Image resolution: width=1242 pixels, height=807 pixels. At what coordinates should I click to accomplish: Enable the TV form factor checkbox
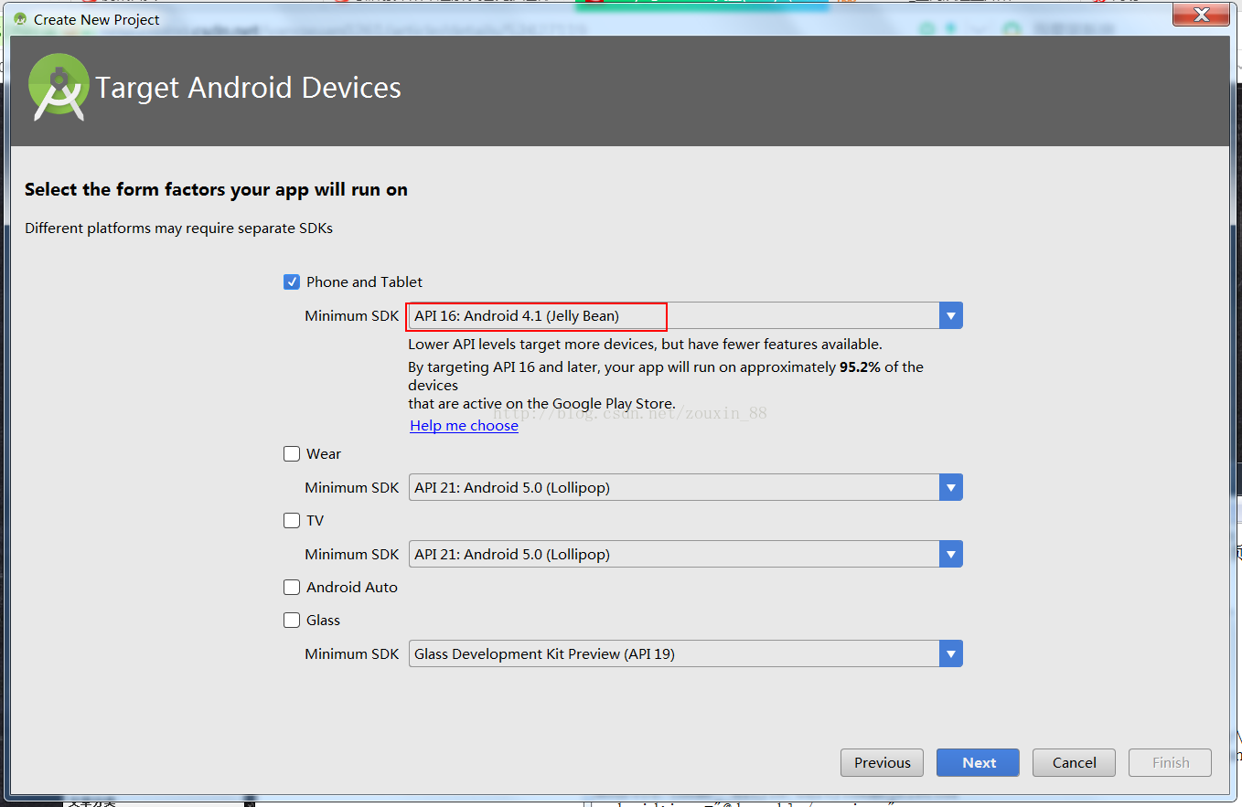292,520
